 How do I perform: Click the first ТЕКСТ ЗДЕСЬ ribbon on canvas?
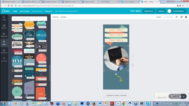116,30
